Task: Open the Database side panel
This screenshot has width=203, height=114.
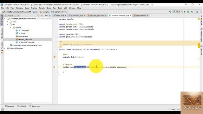Action: 201,50
